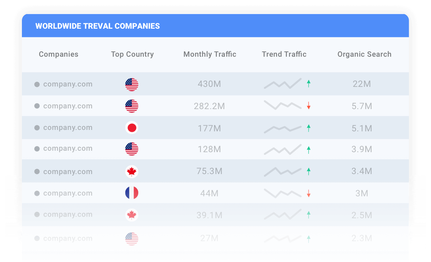Select the US flag next to 128M
Screen dimensions: 431x262
click(x=131, y=149)
